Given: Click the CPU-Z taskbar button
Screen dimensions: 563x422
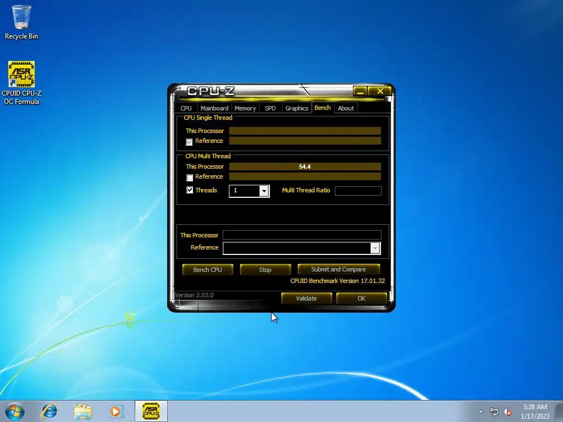Looking at the screenshot, I should pos(151,411).
